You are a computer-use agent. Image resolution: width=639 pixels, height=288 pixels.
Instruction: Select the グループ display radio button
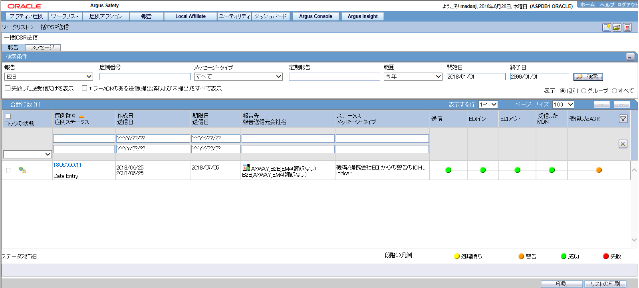point(583,91)
